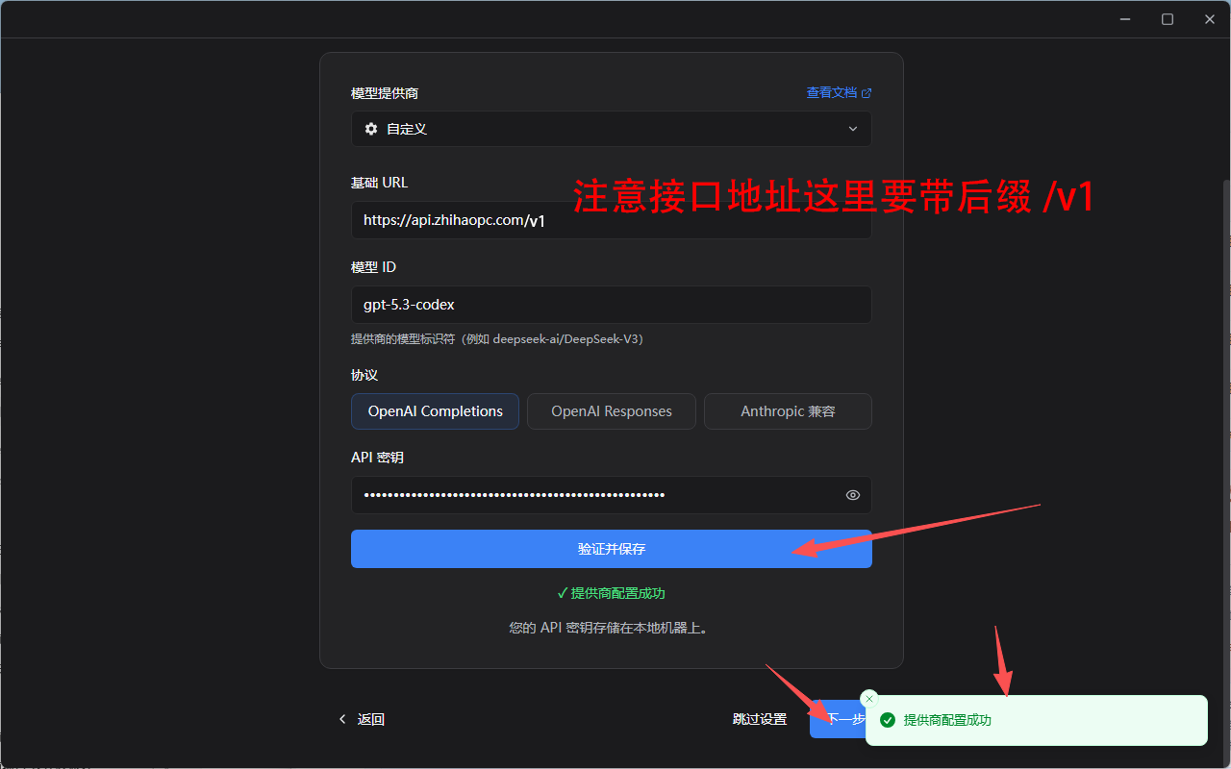Maximize the application window
1231x769 pixels.
pyautogui.click(x=1168, y=19)
